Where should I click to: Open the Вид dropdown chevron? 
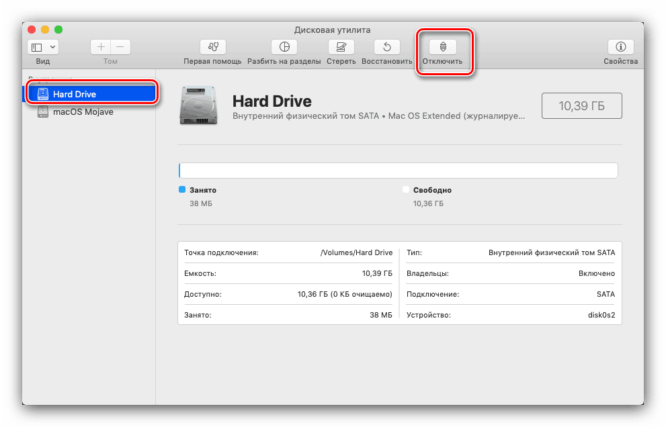click(x=52, y=47)
